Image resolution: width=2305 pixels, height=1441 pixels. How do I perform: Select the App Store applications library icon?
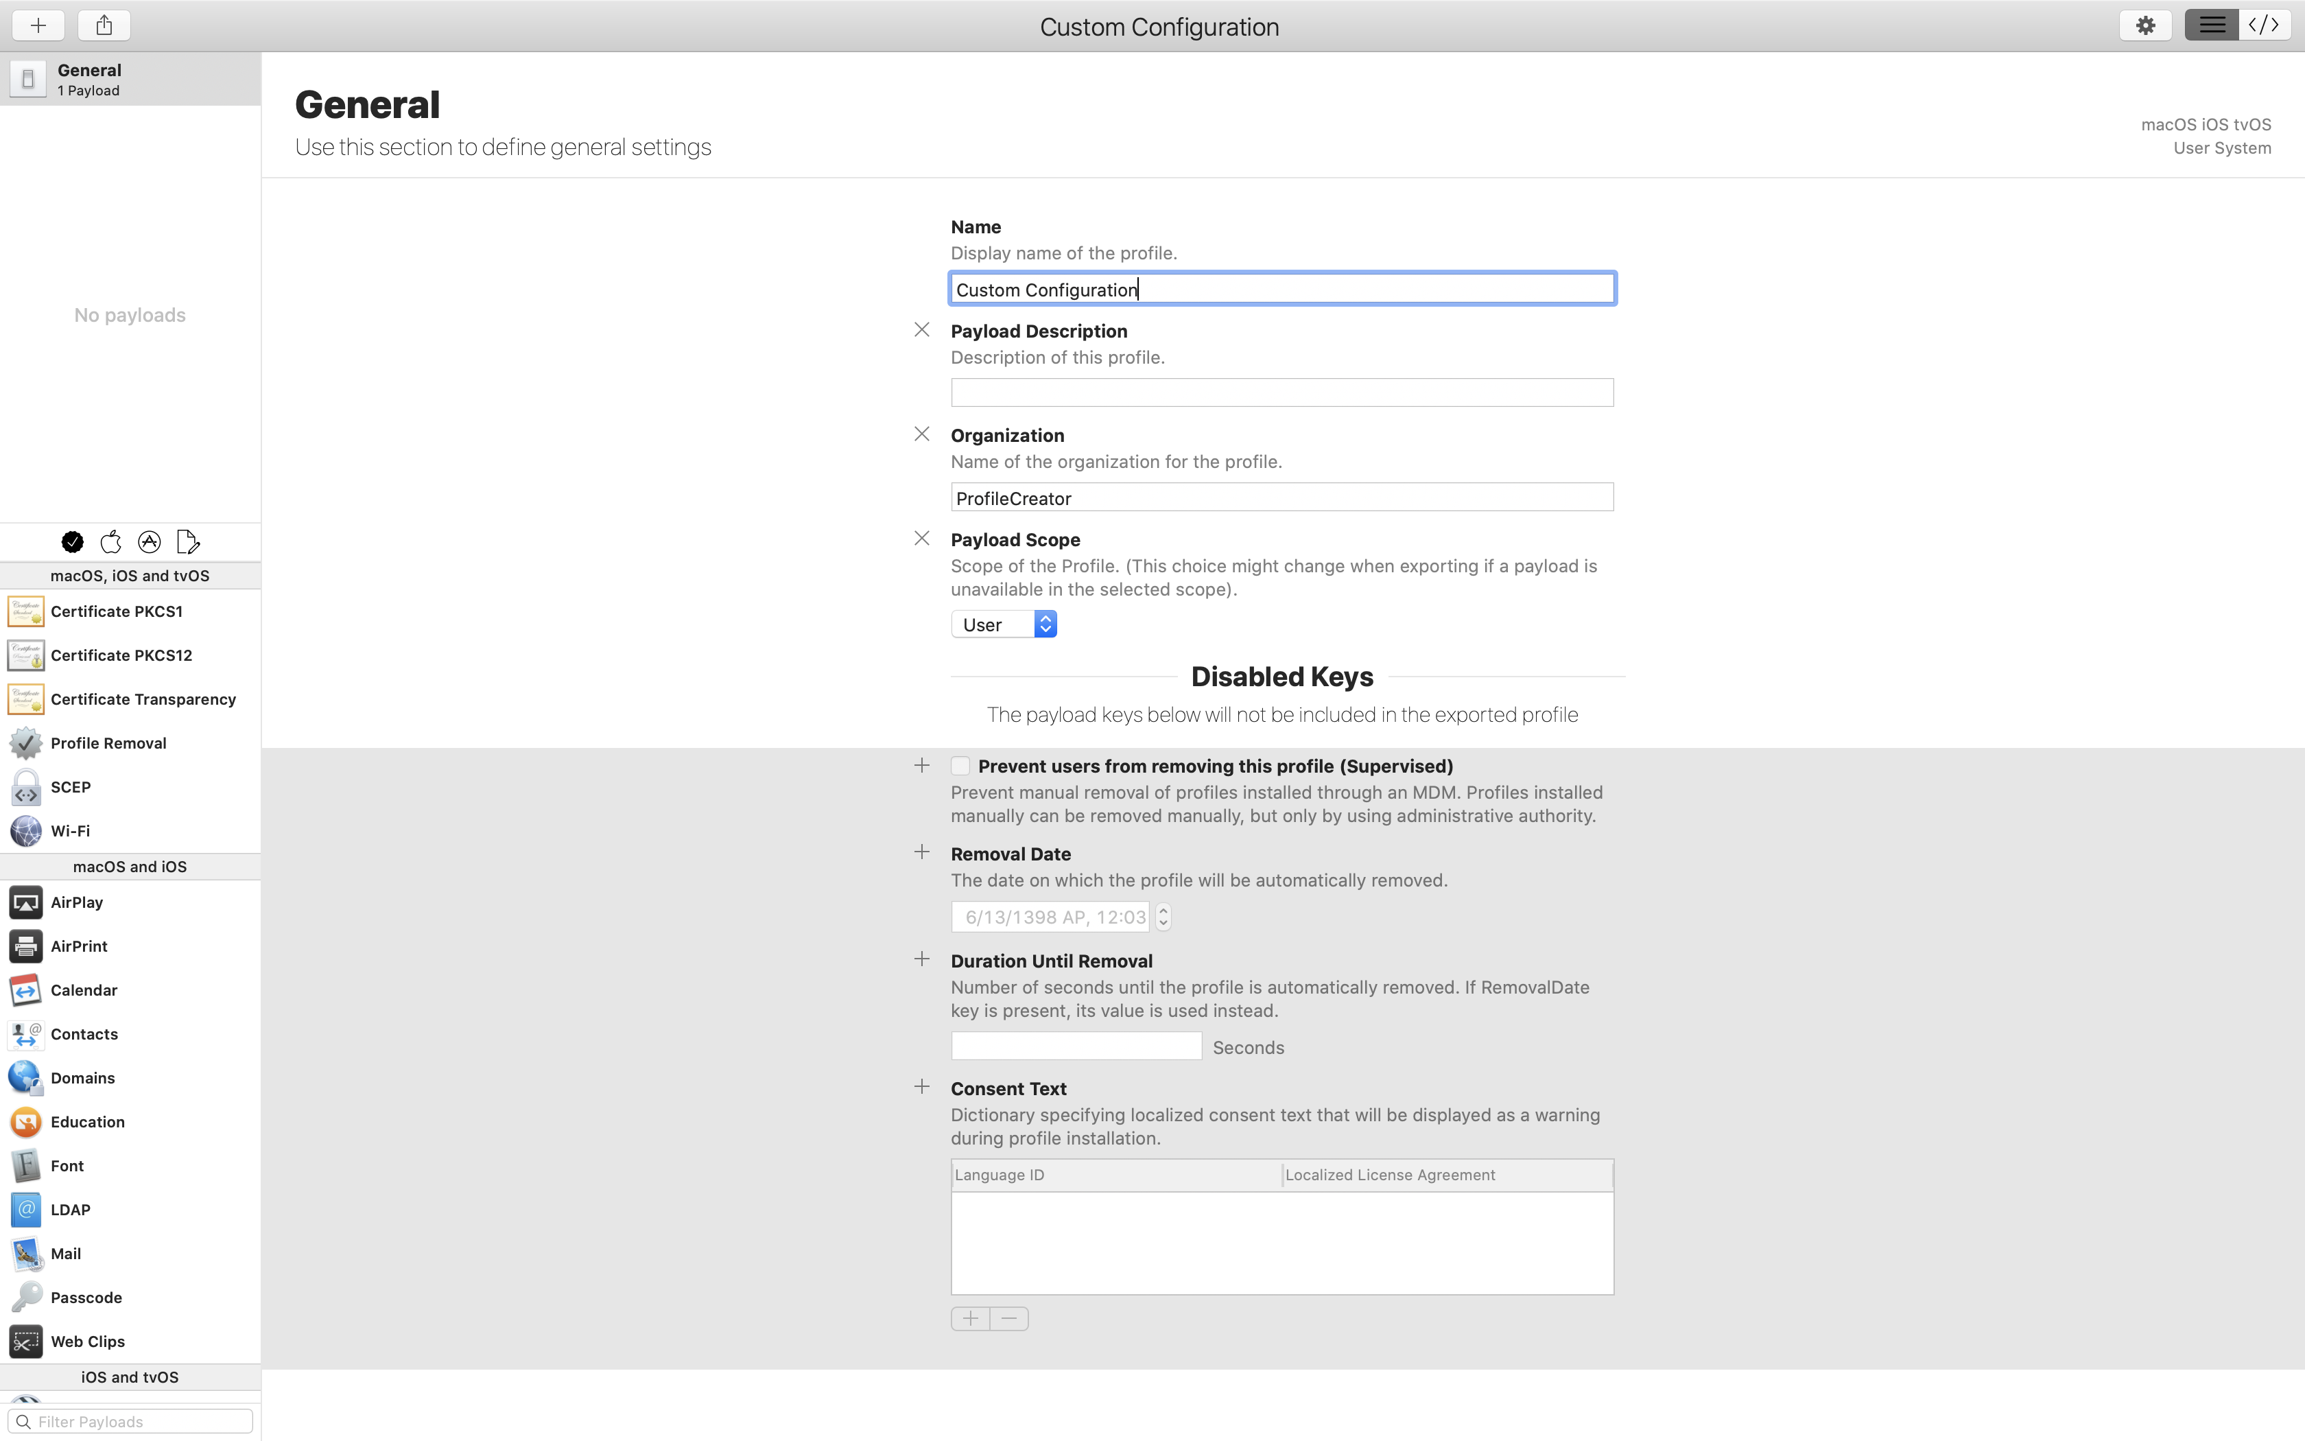(x=150, y=542)
